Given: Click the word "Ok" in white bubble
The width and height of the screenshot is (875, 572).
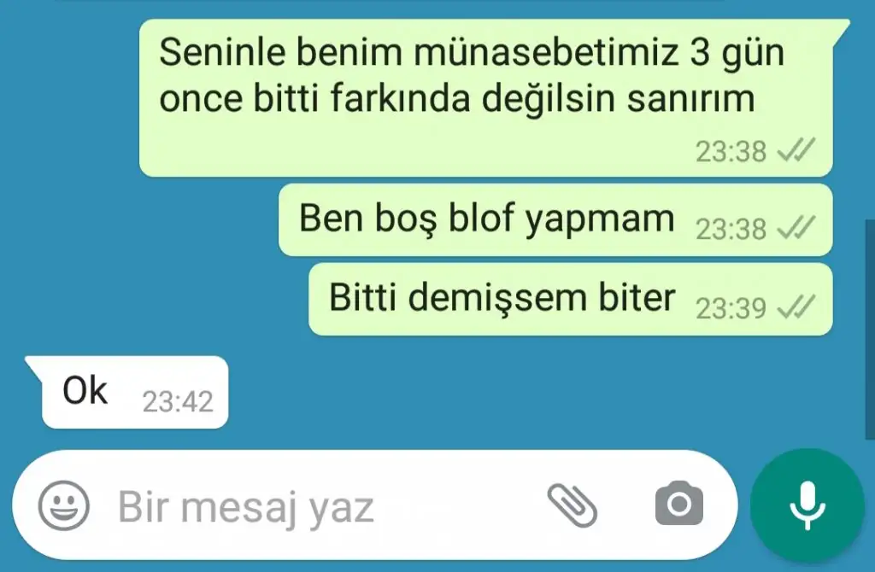Looking at the screenshot, I should coord(85,390).
